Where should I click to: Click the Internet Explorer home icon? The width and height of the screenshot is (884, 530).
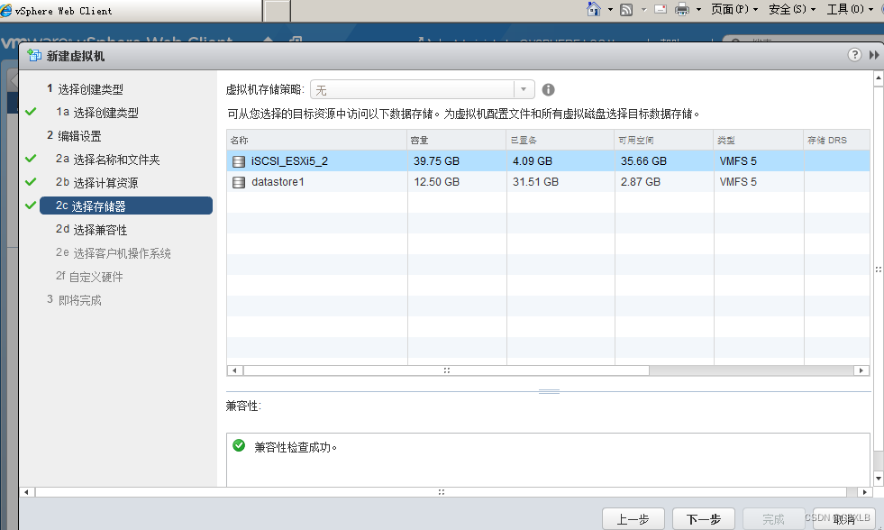(594, 9)
